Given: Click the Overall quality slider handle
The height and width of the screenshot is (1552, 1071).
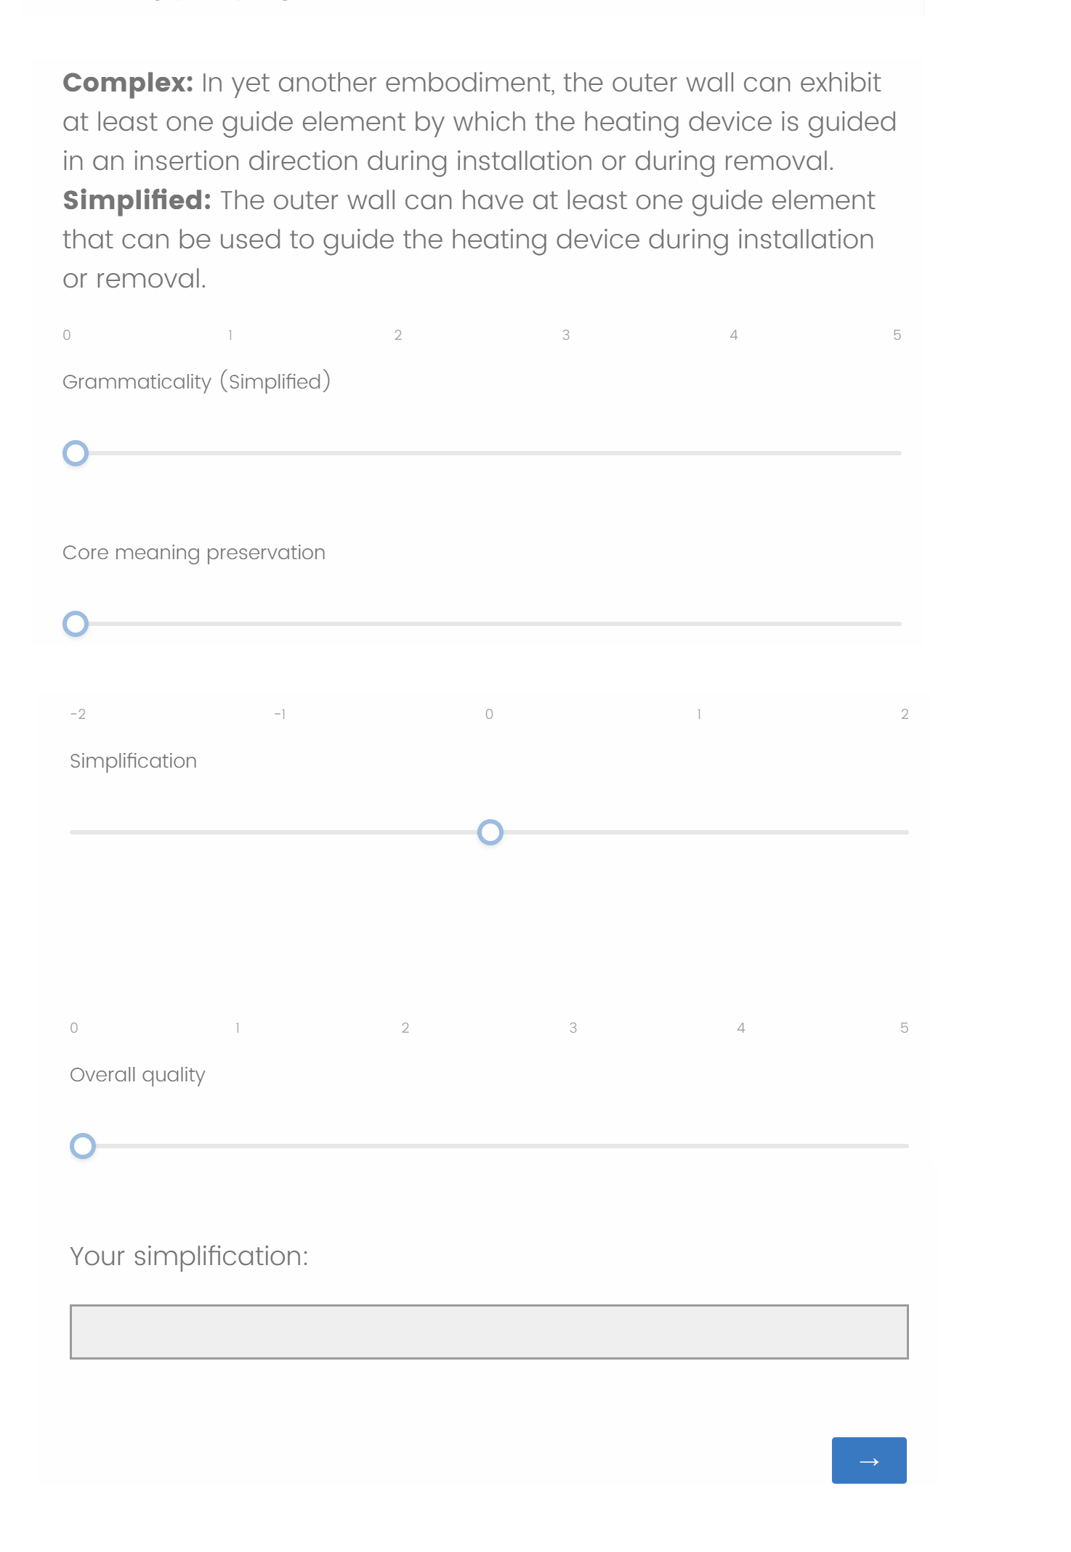Looking at the screenshot, I should point(83,1146).
